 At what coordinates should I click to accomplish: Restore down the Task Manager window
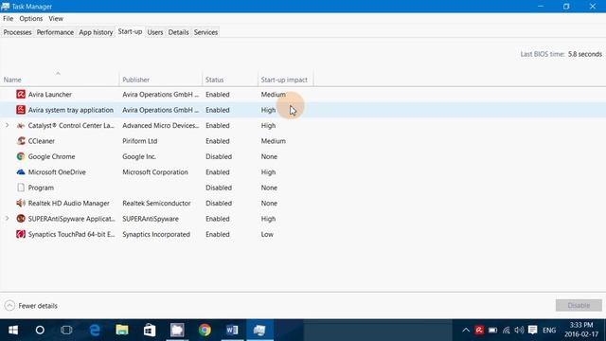point(566,7)
